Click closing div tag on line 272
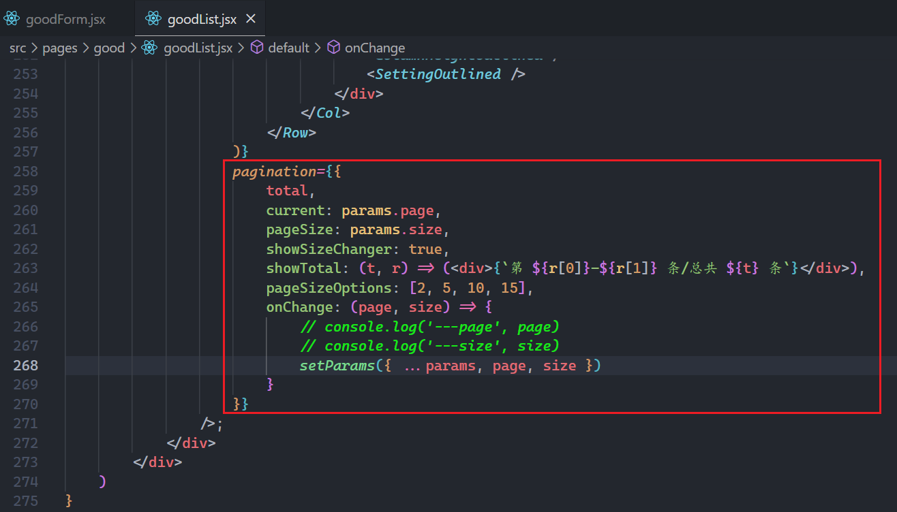The height and width of the screenshot is (512, 897). point(191,443)
